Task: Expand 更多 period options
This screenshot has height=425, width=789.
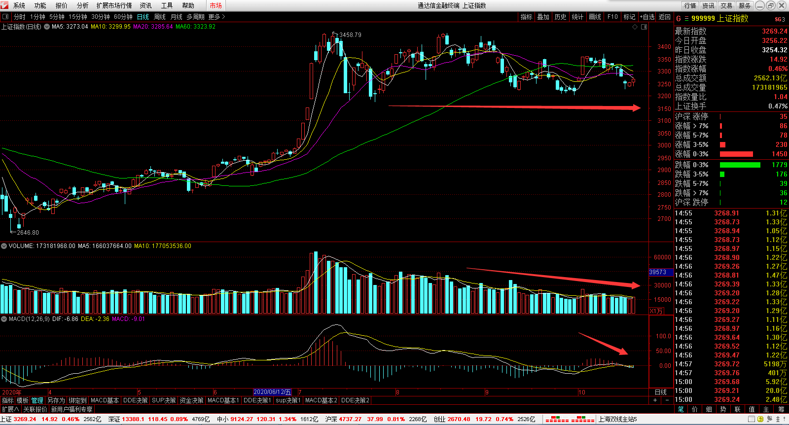Action: coord(216,17)
